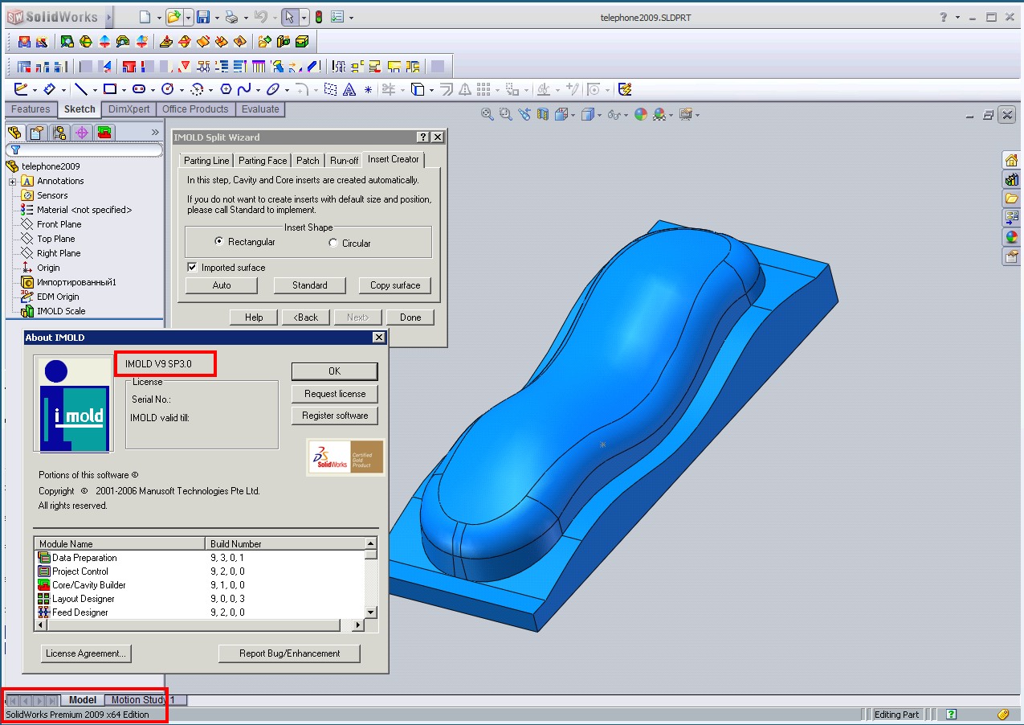Expand the manager pane tabs chevron
This screenshot has height=725, width=1024.
(155, 132)
